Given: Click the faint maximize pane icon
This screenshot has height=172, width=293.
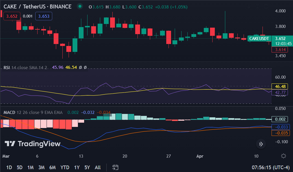Looking at the screenshot, I should (266, 6).
